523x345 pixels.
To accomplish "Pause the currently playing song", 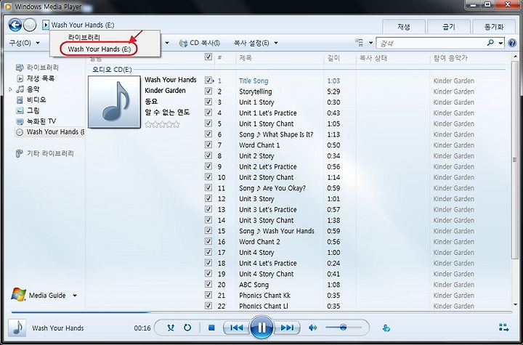I will [261, 328].
